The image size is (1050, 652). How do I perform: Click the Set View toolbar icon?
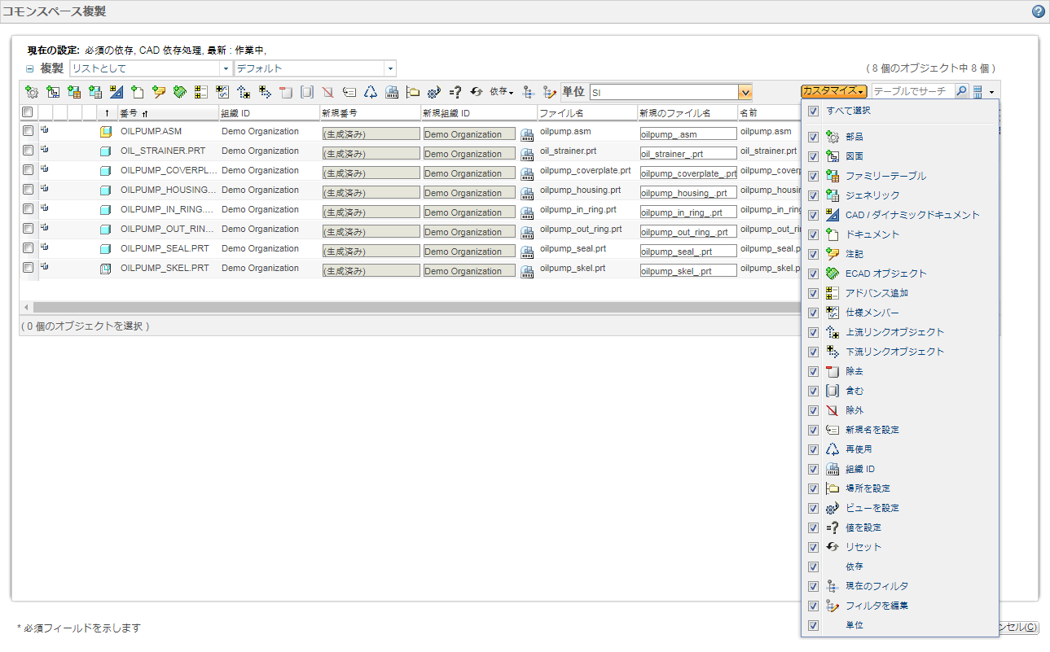pyautogui.click(x=434, y=92)
